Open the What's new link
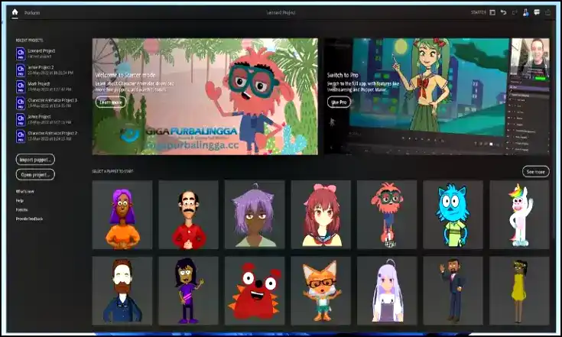562x337 pixels. tap(24, 191)
